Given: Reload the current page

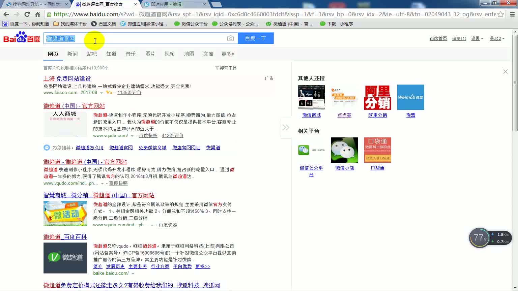Looking at the screenshot, I should (x=27, y=14).
